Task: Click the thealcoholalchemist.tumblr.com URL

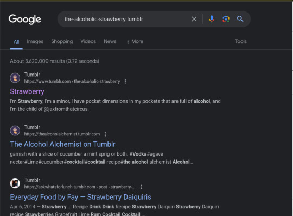Action: pyautogui.click(x=62, y=134)
